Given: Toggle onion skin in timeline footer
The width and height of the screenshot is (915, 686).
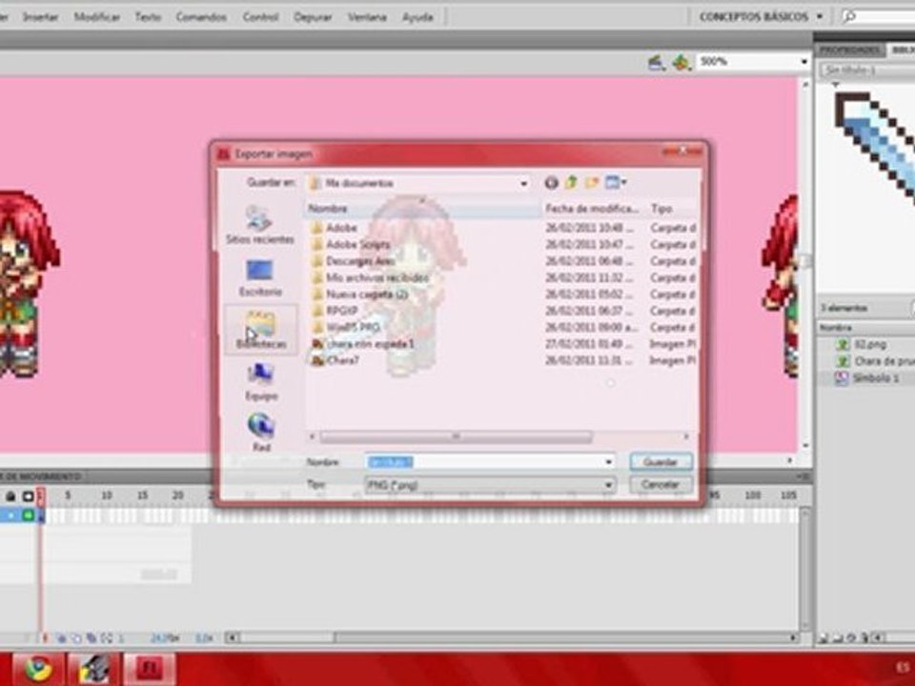Looking at the screenshot, I should pyautogui.click(x=61, y=638).
